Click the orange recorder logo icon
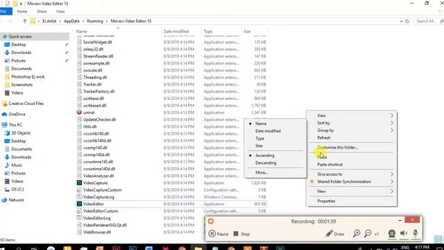This screenshot has height=250, width=444. click(x=211, y=221)
